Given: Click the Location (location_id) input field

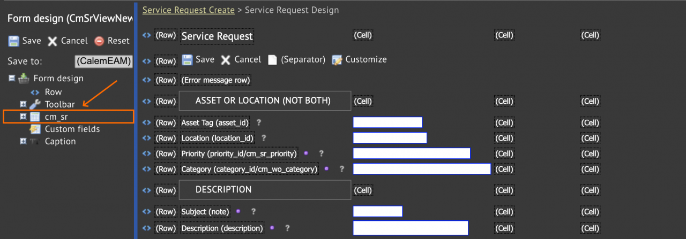Looking at the screenshot, I should point(390,138).
